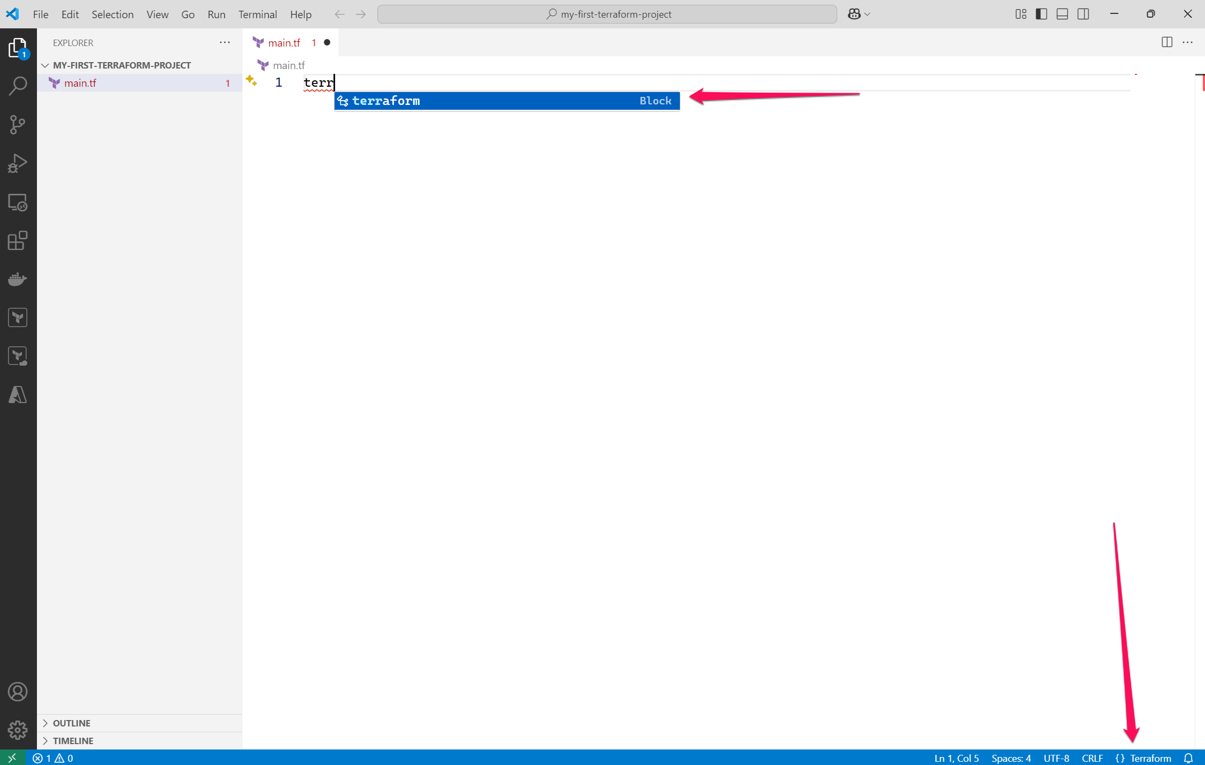Open Explorer Views and More Actions
This screenshot has width=1205, height=765.
click(x=225, y=42)
